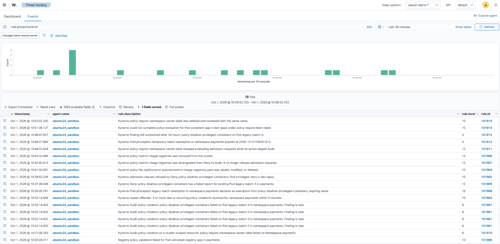The image size is (500, 244).
Task: Toggle DQL query language switch
Action: [x=369, y=27]
